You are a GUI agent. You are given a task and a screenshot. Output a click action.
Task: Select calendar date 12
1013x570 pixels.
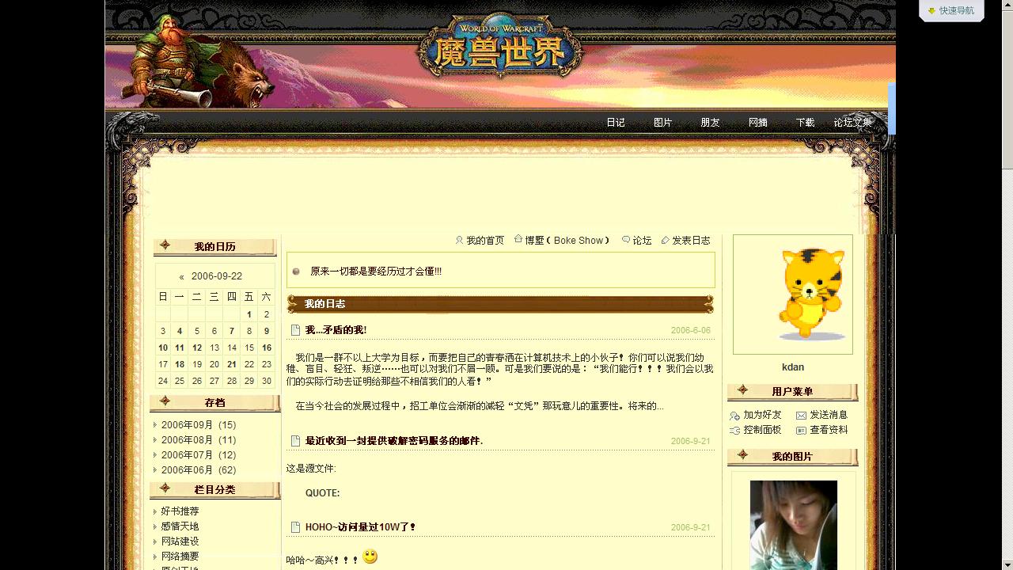[197, 348]
